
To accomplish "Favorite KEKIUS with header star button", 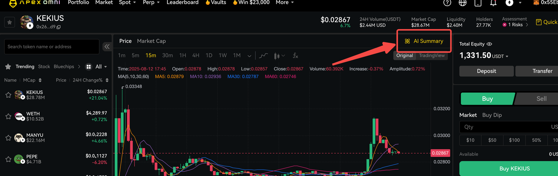I will point(10,22).
